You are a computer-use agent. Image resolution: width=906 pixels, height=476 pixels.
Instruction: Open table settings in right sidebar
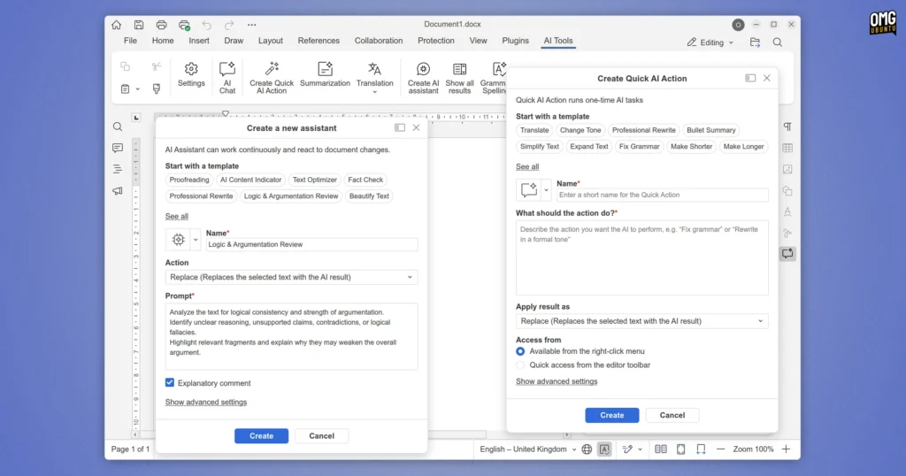coord(787,148)
